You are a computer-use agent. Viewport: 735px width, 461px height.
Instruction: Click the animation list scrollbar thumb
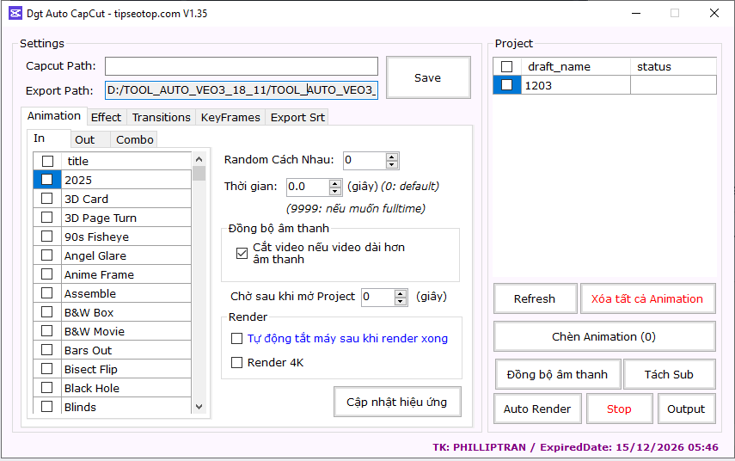coord(199,173)
